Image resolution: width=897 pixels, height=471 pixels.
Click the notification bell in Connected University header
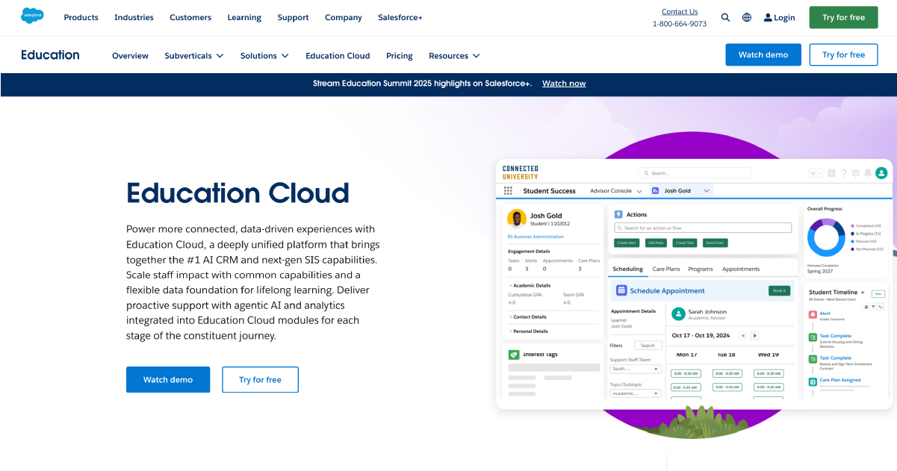(867, 173)
